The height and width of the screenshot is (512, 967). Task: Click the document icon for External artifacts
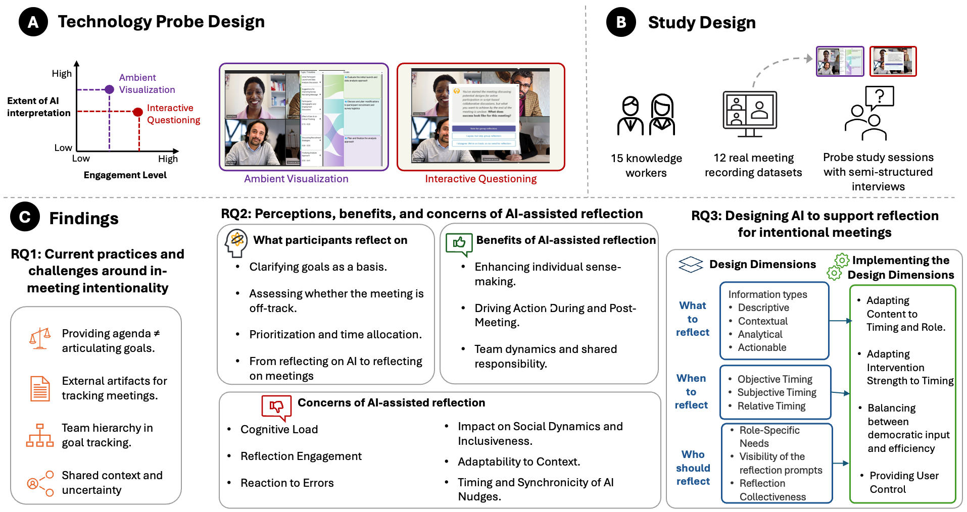[40, 388]
